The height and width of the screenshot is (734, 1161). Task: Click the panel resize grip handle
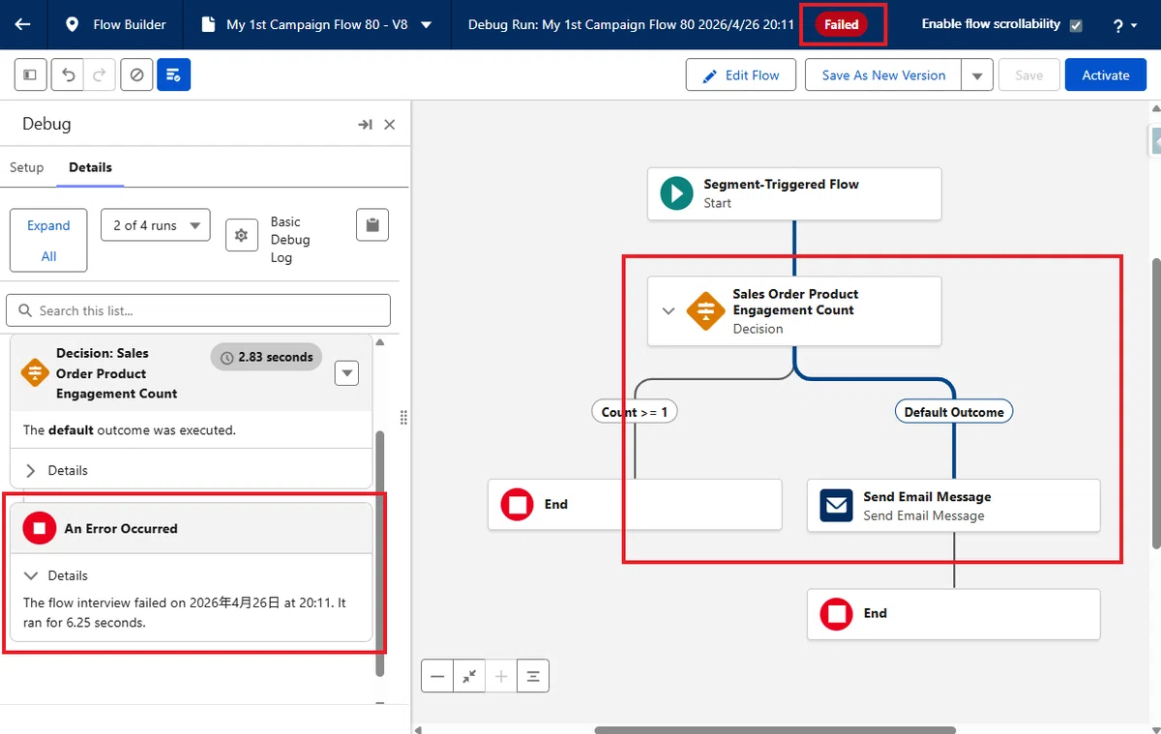click(403, 417)
